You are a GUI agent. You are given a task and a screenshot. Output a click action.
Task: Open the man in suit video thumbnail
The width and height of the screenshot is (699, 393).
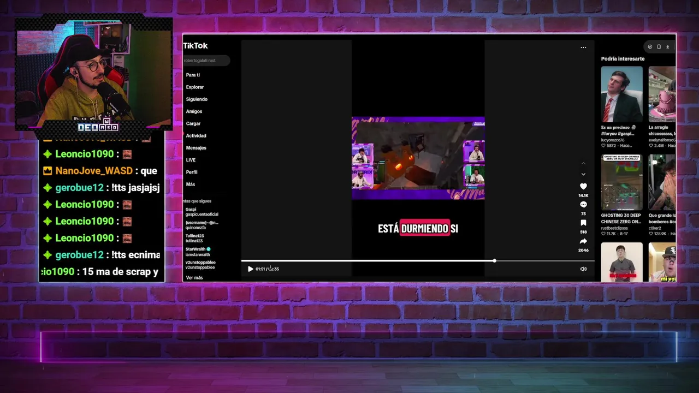coord(621,94)
